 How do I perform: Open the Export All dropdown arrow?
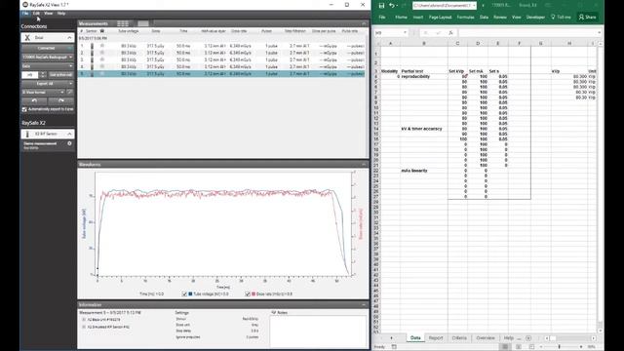coord(71,84)
